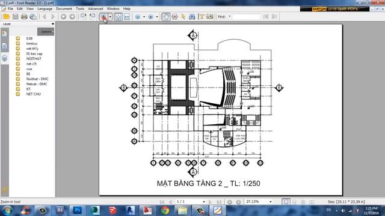Click the Options button in Layer panel
The width and height of the screenshot is (385, 216).
click(x=46, y=32)
